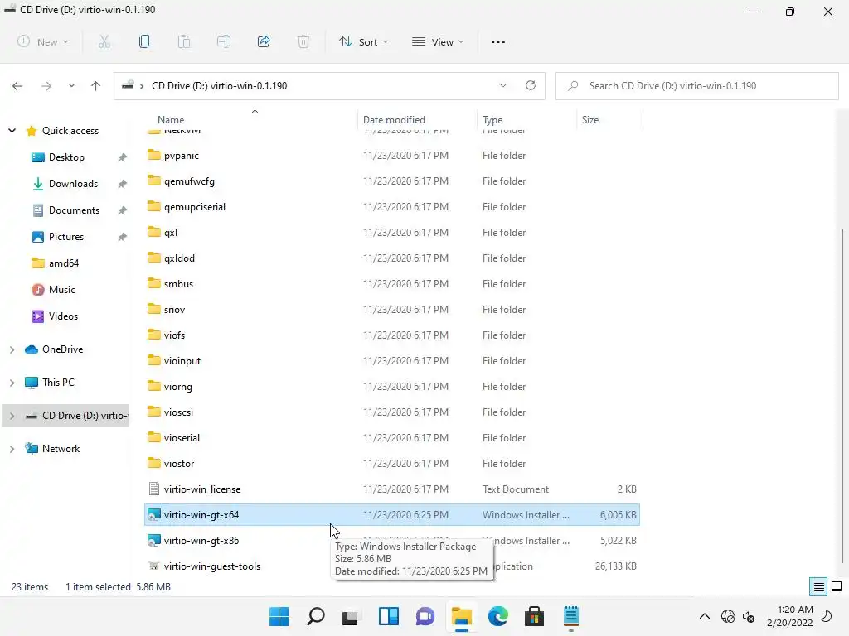The height and width of the screenshot is (636, 849).
Task: Select the smbus folder
Action: click(x=178, y=284)
